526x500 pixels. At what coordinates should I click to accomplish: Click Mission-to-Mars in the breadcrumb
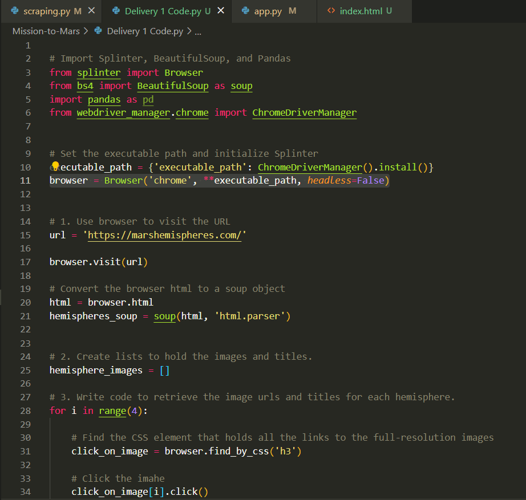(x=46, y=31)
